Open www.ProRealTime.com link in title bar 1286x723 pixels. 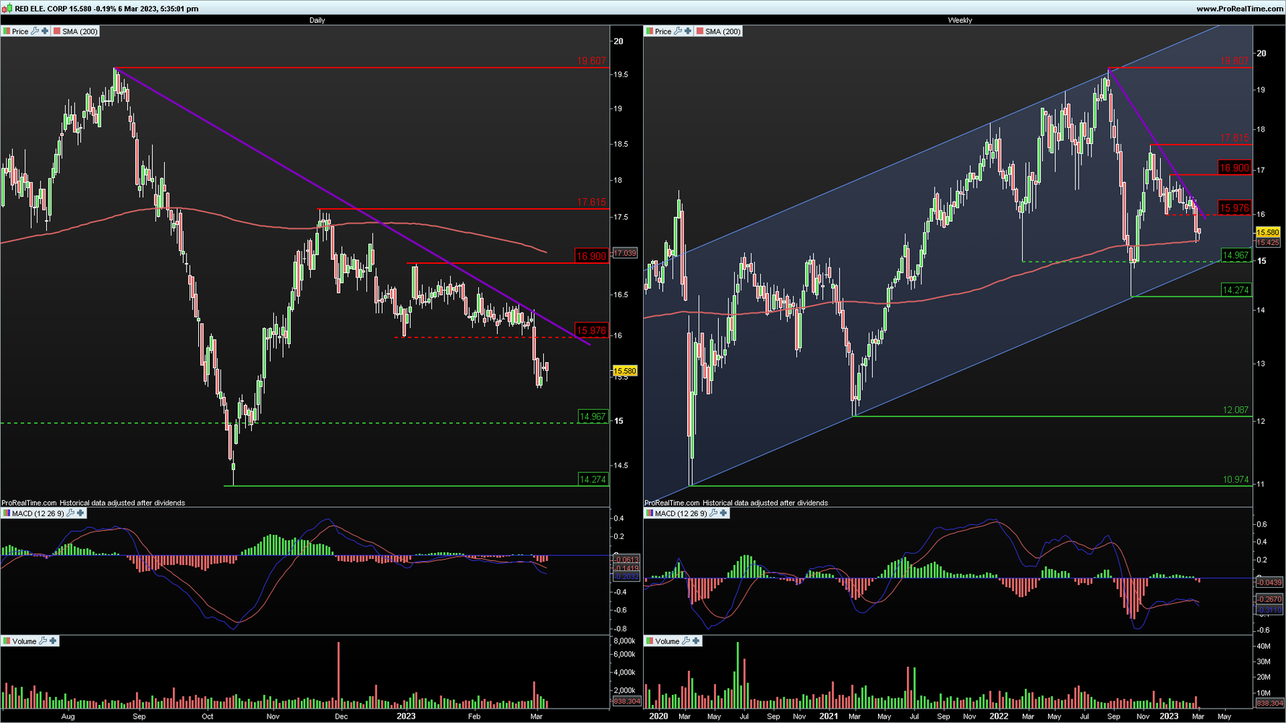1240,9
